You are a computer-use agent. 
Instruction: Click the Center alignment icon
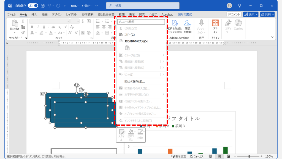(x=104, y=27)
